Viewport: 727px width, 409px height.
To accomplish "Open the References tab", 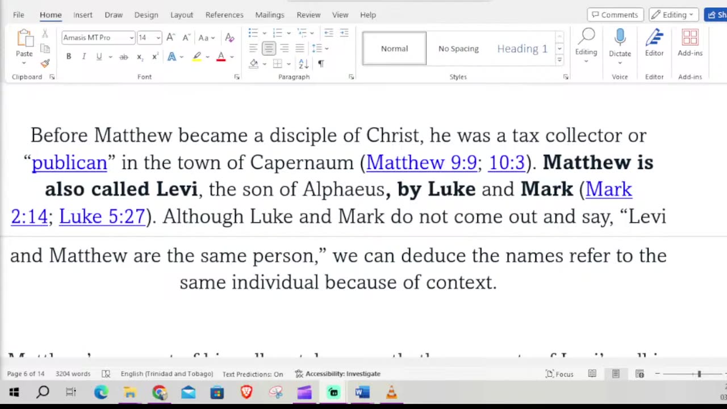I will point(224,15).
